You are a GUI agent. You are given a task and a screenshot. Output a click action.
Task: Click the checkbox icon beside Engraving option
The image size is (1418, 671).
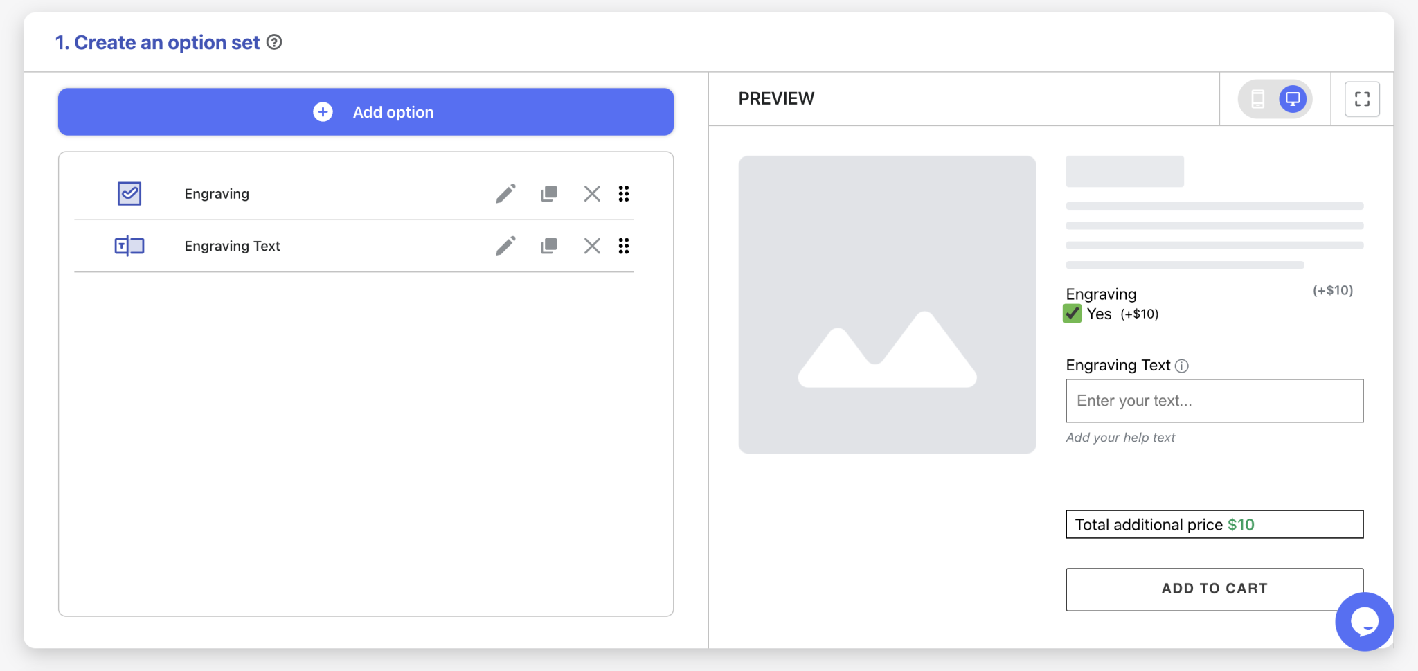(129, 194)
